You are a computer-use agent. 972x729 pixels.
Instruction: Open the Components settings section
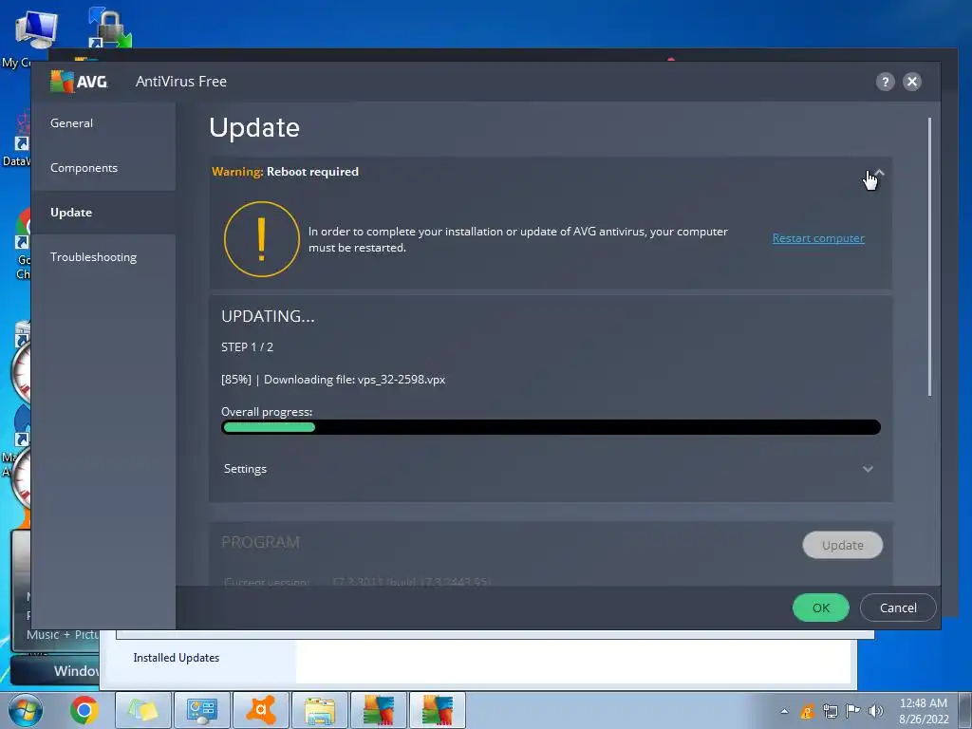coord(84,167)
